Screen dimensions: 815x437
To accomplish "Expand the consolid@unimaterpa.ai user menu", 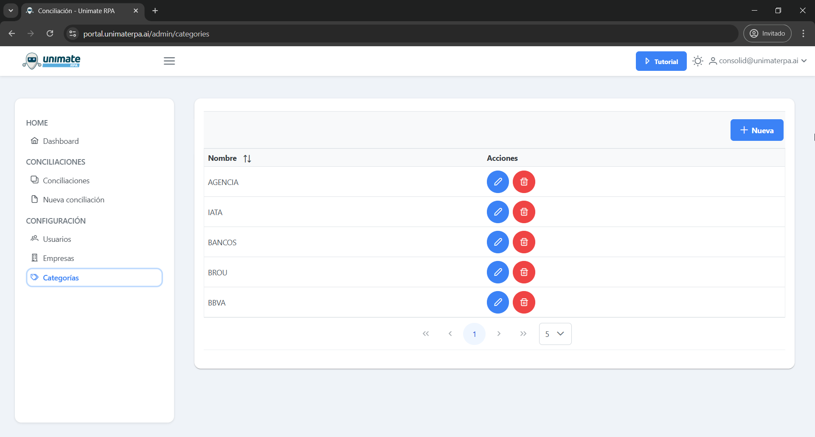I will tap(758, 61).
